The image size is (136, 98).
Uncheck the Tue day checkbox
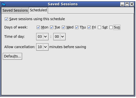point(52,27)
